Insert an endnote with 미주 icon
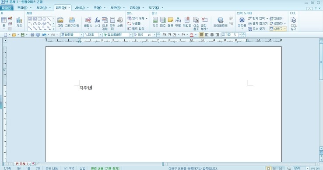Image resolution: width=323 pixels, height=170 pixels. [x=163, y=22]
